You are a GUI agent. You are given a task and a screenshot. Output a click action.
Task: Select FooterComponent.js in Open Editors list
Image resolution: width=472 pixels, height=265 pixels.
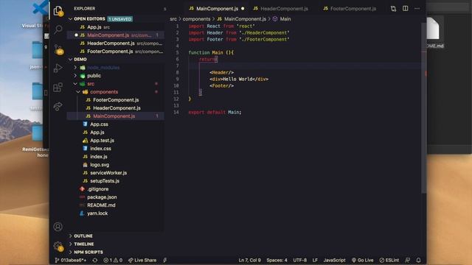(x=116, y=52)
